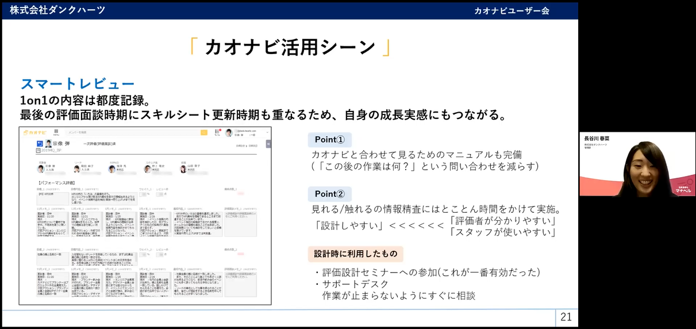This screenshot has width=696, height=329.
Task: Click the slide title カオナビ活用シーン
Action: pos(290,47)
